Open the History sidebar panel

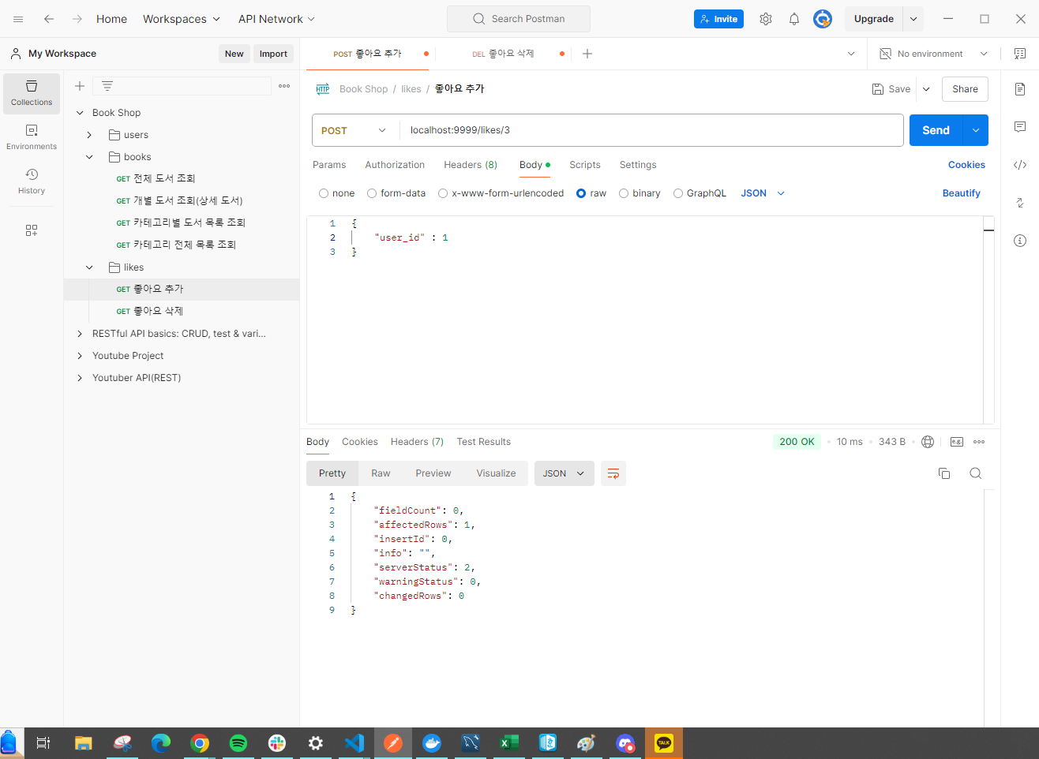coord(32,181)
